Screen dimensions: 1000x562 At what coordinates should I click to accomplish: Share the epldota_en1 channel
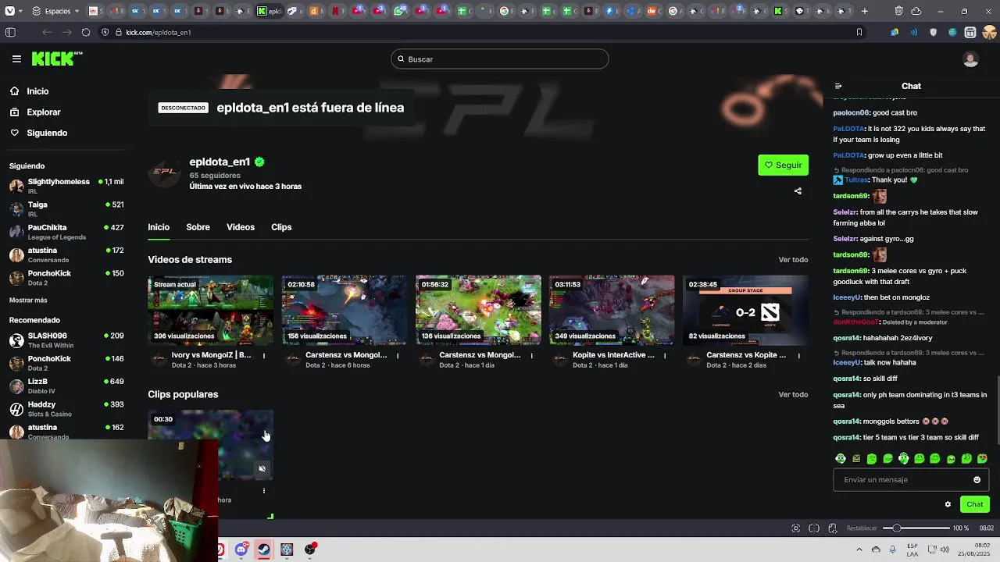coord(798,190)
